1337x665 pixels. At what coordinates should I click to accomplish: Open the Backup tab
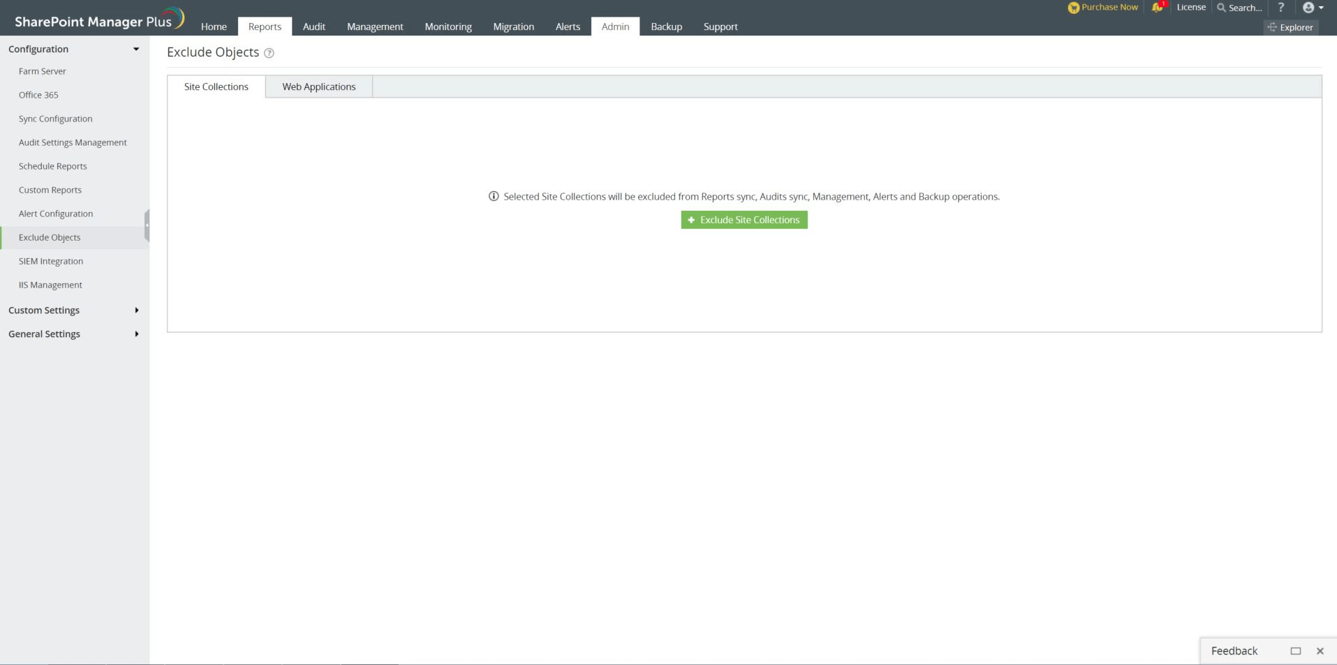pyautogui.click(x=667, y=27)
